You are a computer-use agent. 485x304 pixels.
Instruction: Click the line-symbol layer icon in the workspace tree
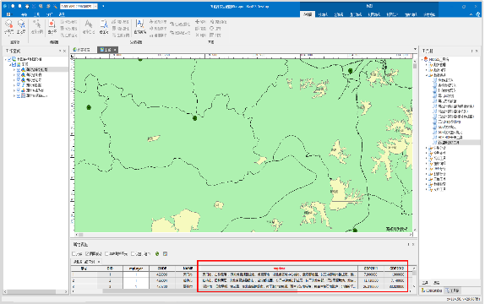tap(23, 85)
